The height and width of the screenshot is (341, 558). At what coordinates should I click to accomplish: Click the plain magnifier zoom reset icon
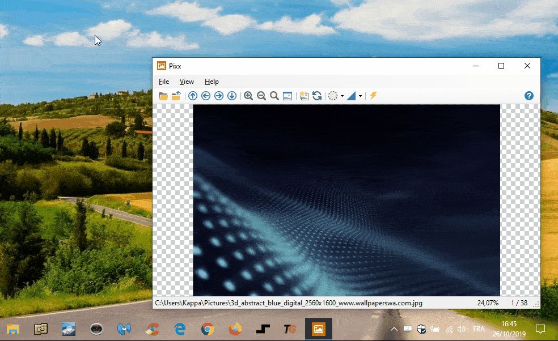tap(274, 96)
